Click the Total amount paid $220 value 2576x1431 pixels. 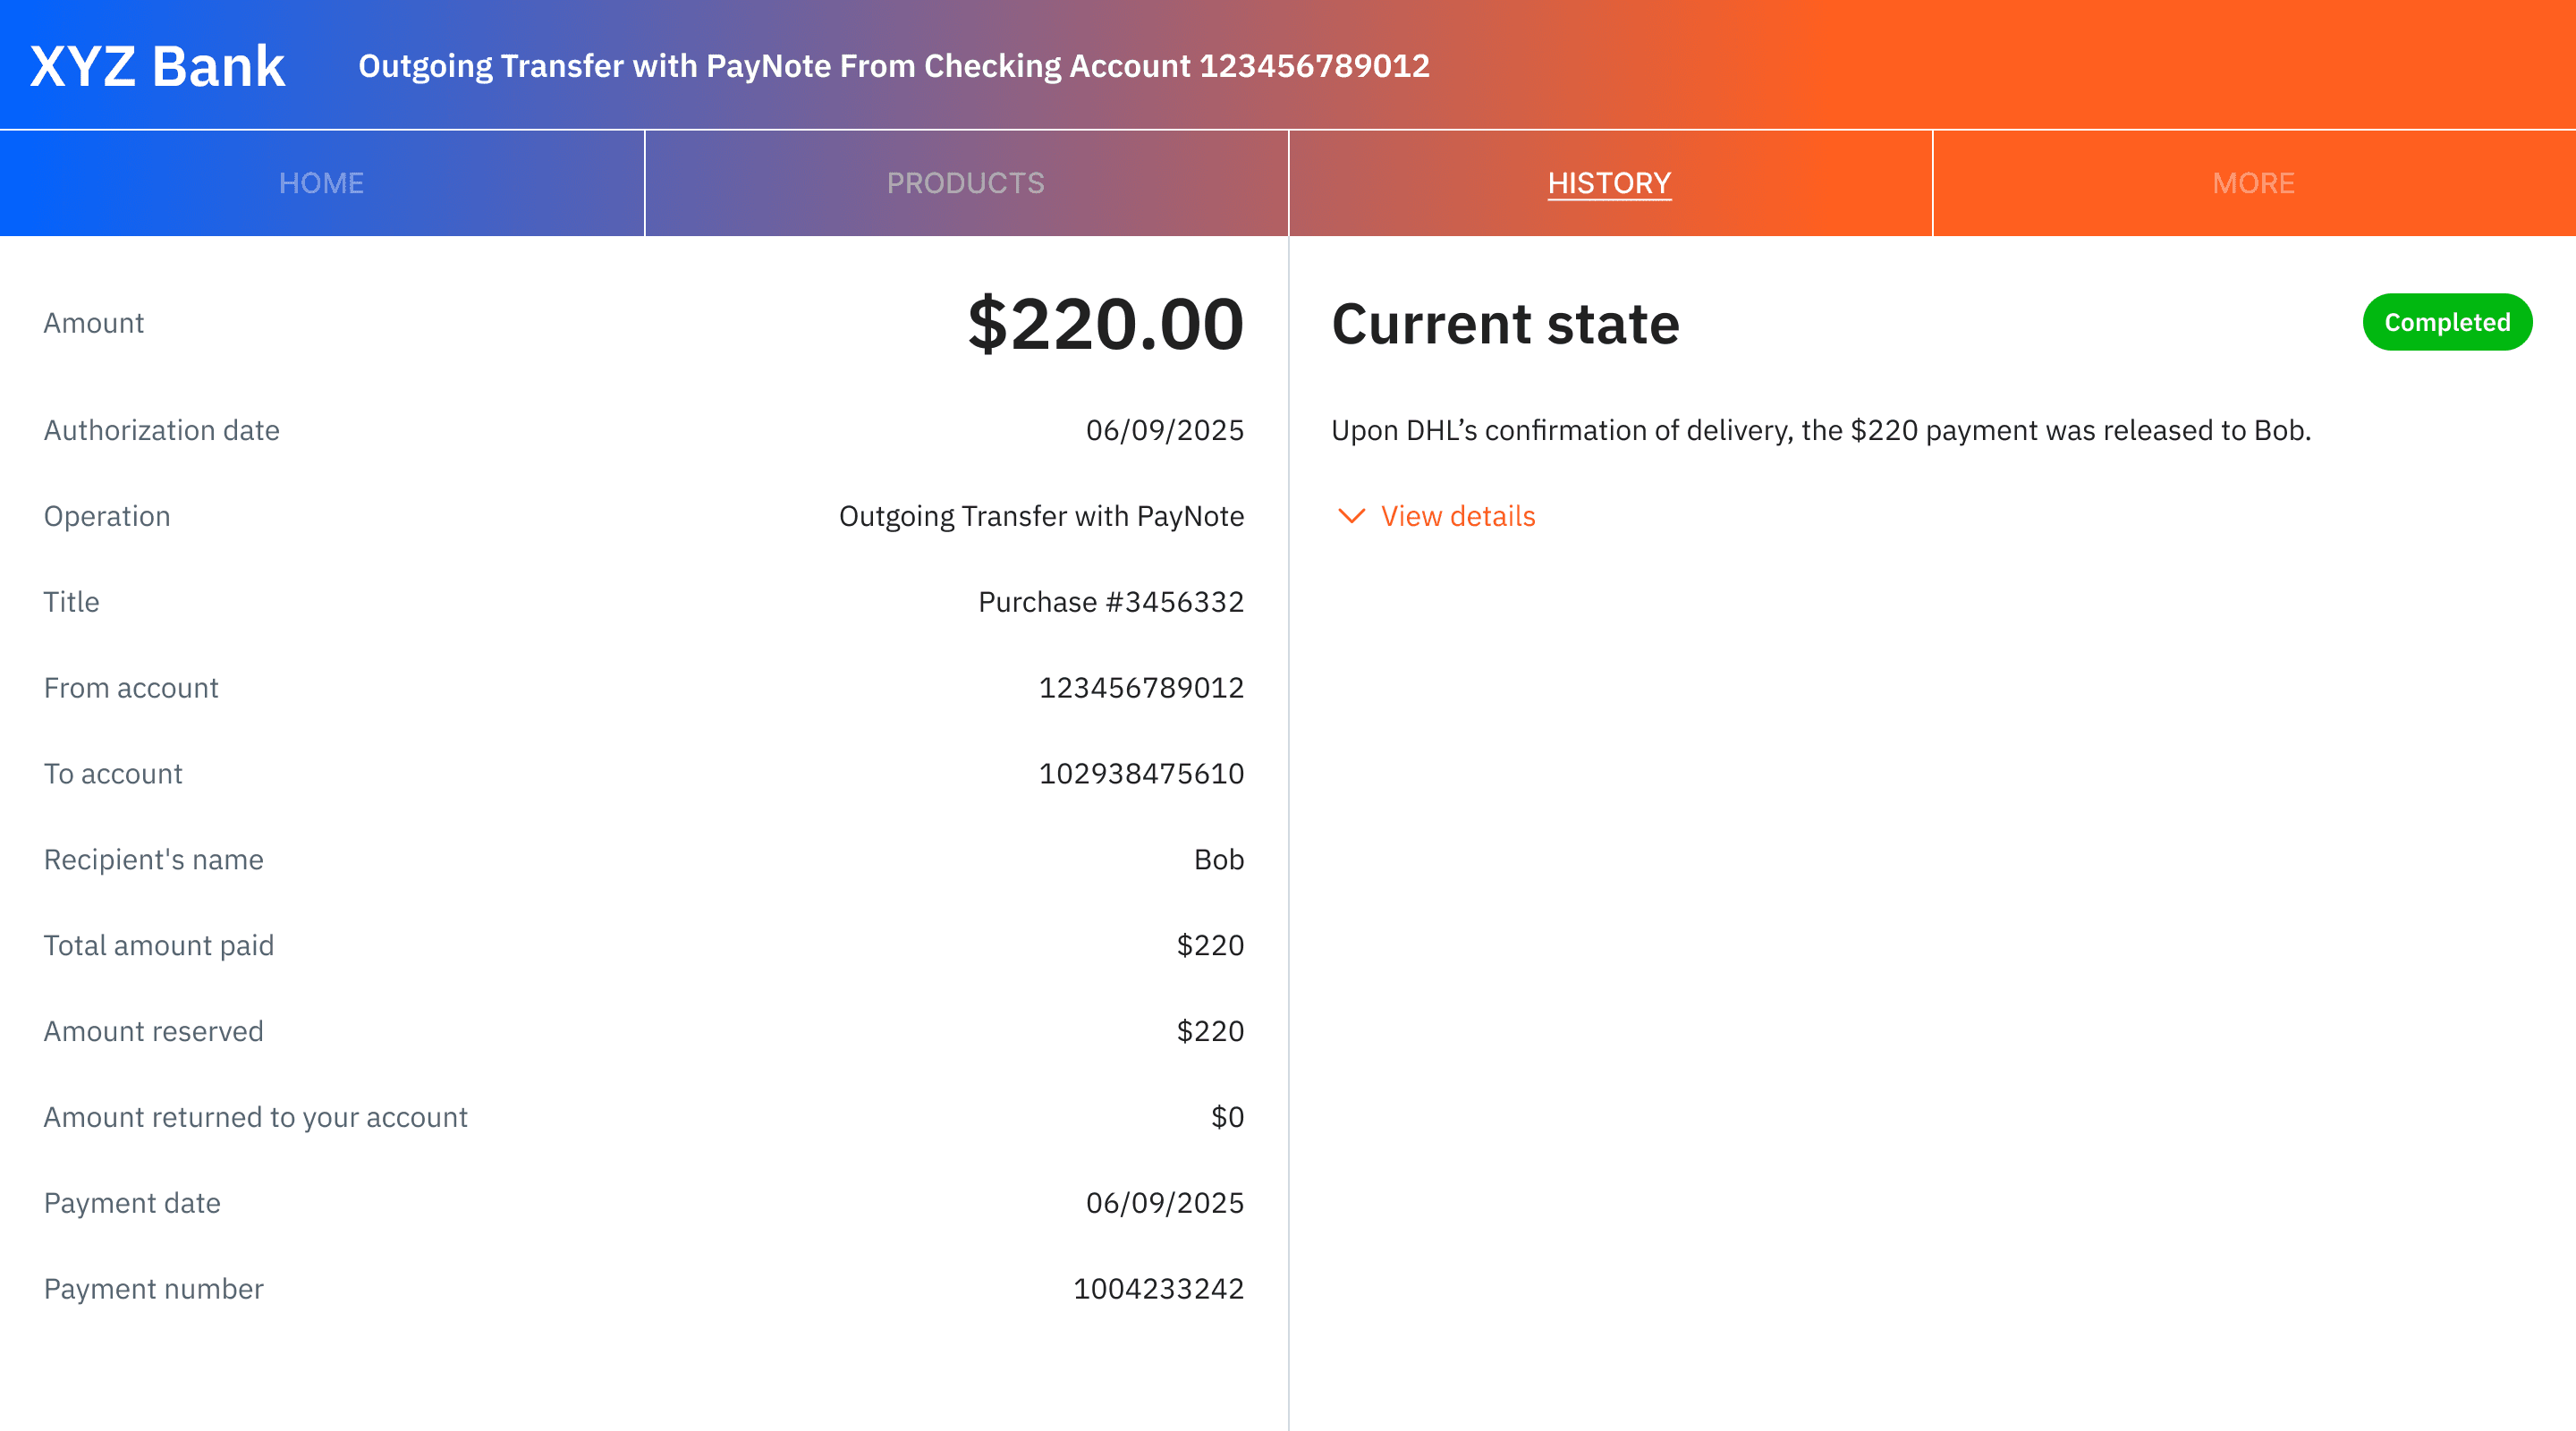1211,944
